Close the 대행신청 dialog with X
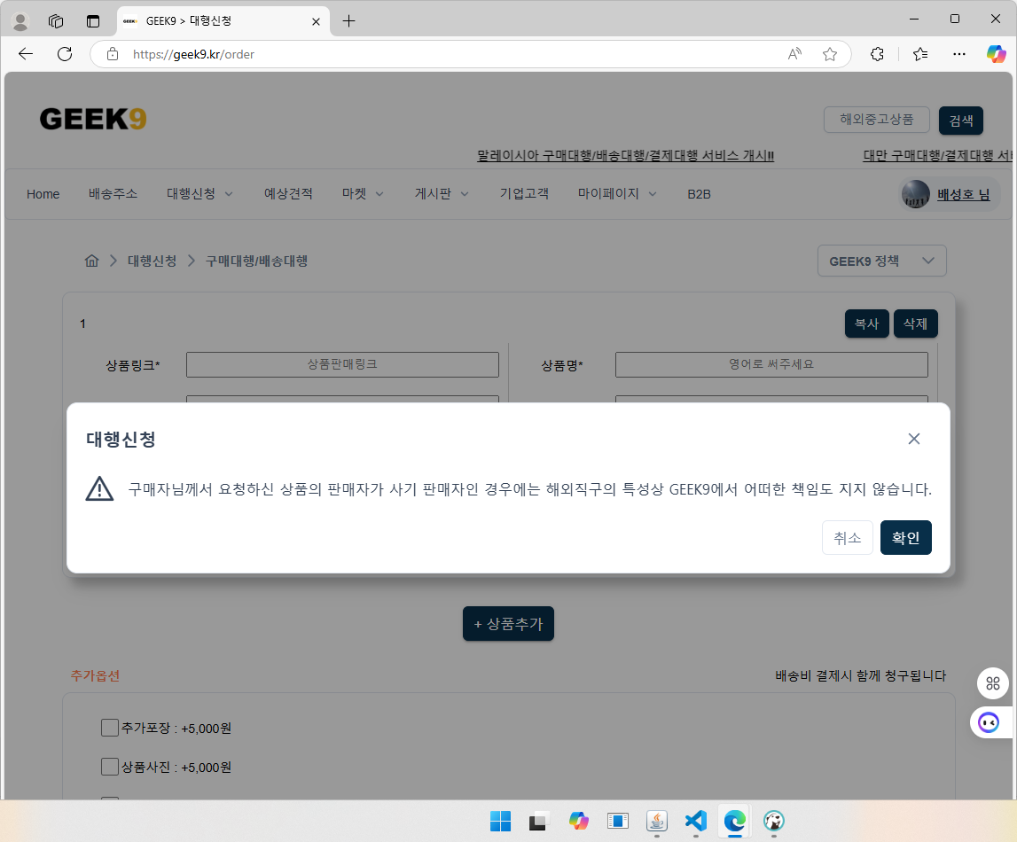The height and width of the screenshot is (842, 1017). click(914, 439)
